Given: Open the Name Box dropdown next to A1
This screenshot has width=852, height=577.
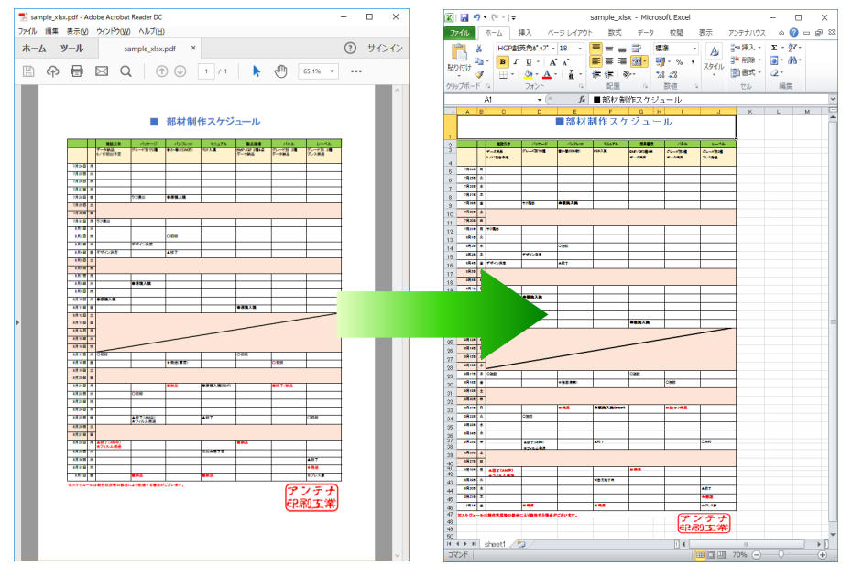Looking at the screenshot, I should (x=540, y=100).
